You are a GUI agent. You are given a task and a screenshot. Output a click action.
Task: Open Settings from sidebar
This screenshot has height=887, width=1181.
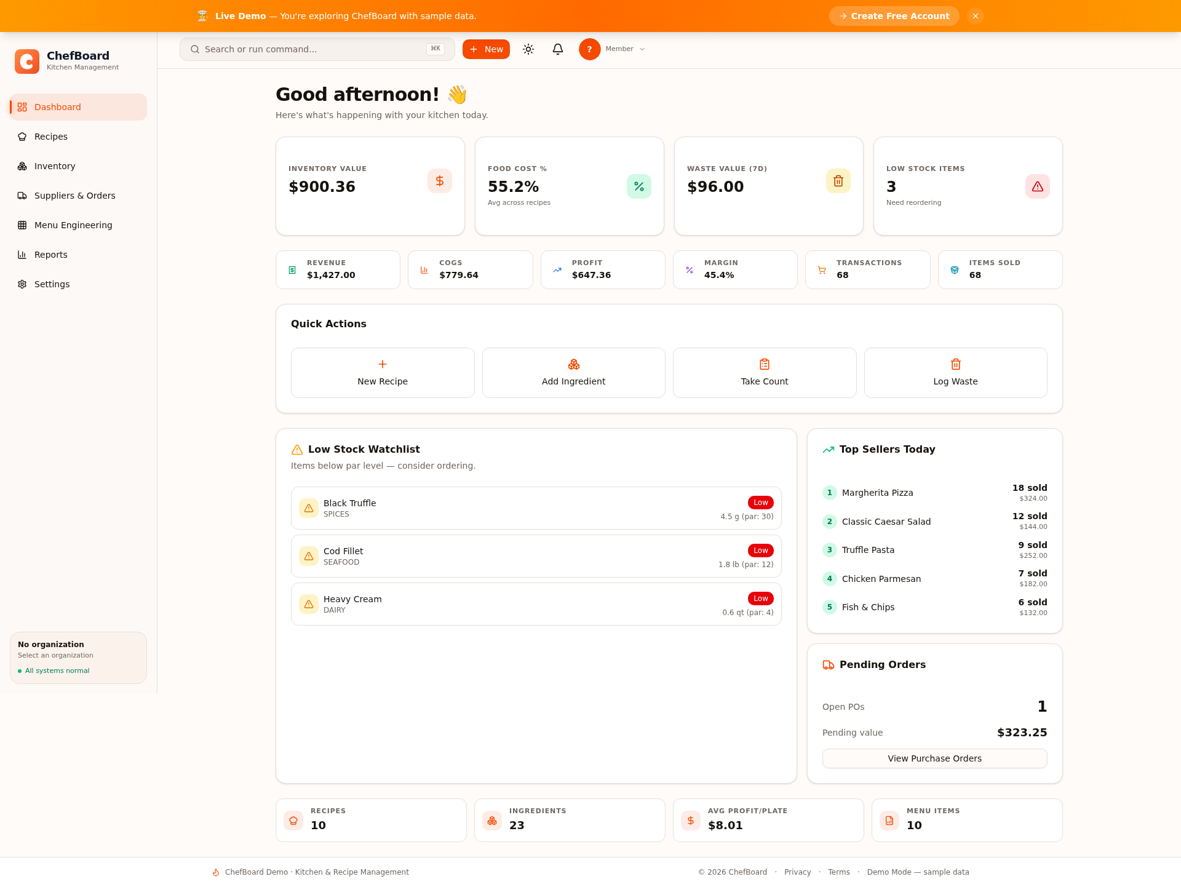coord(78,284)
